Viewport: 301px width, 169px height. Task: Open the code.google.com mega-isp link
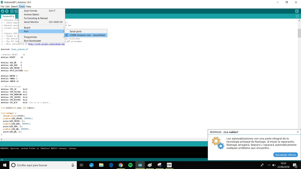pyautogui.click(x=46, y=44)
